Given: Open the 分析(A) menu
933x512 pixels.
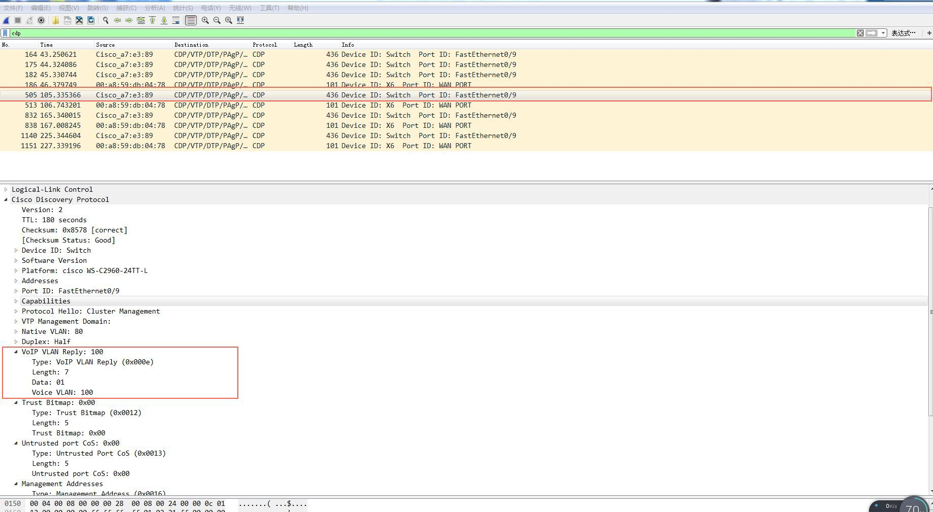Looking at the screenshot, I should (154, 8).
